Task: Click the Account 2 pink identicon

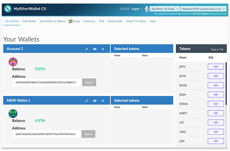Action: (x=13, y=62)
